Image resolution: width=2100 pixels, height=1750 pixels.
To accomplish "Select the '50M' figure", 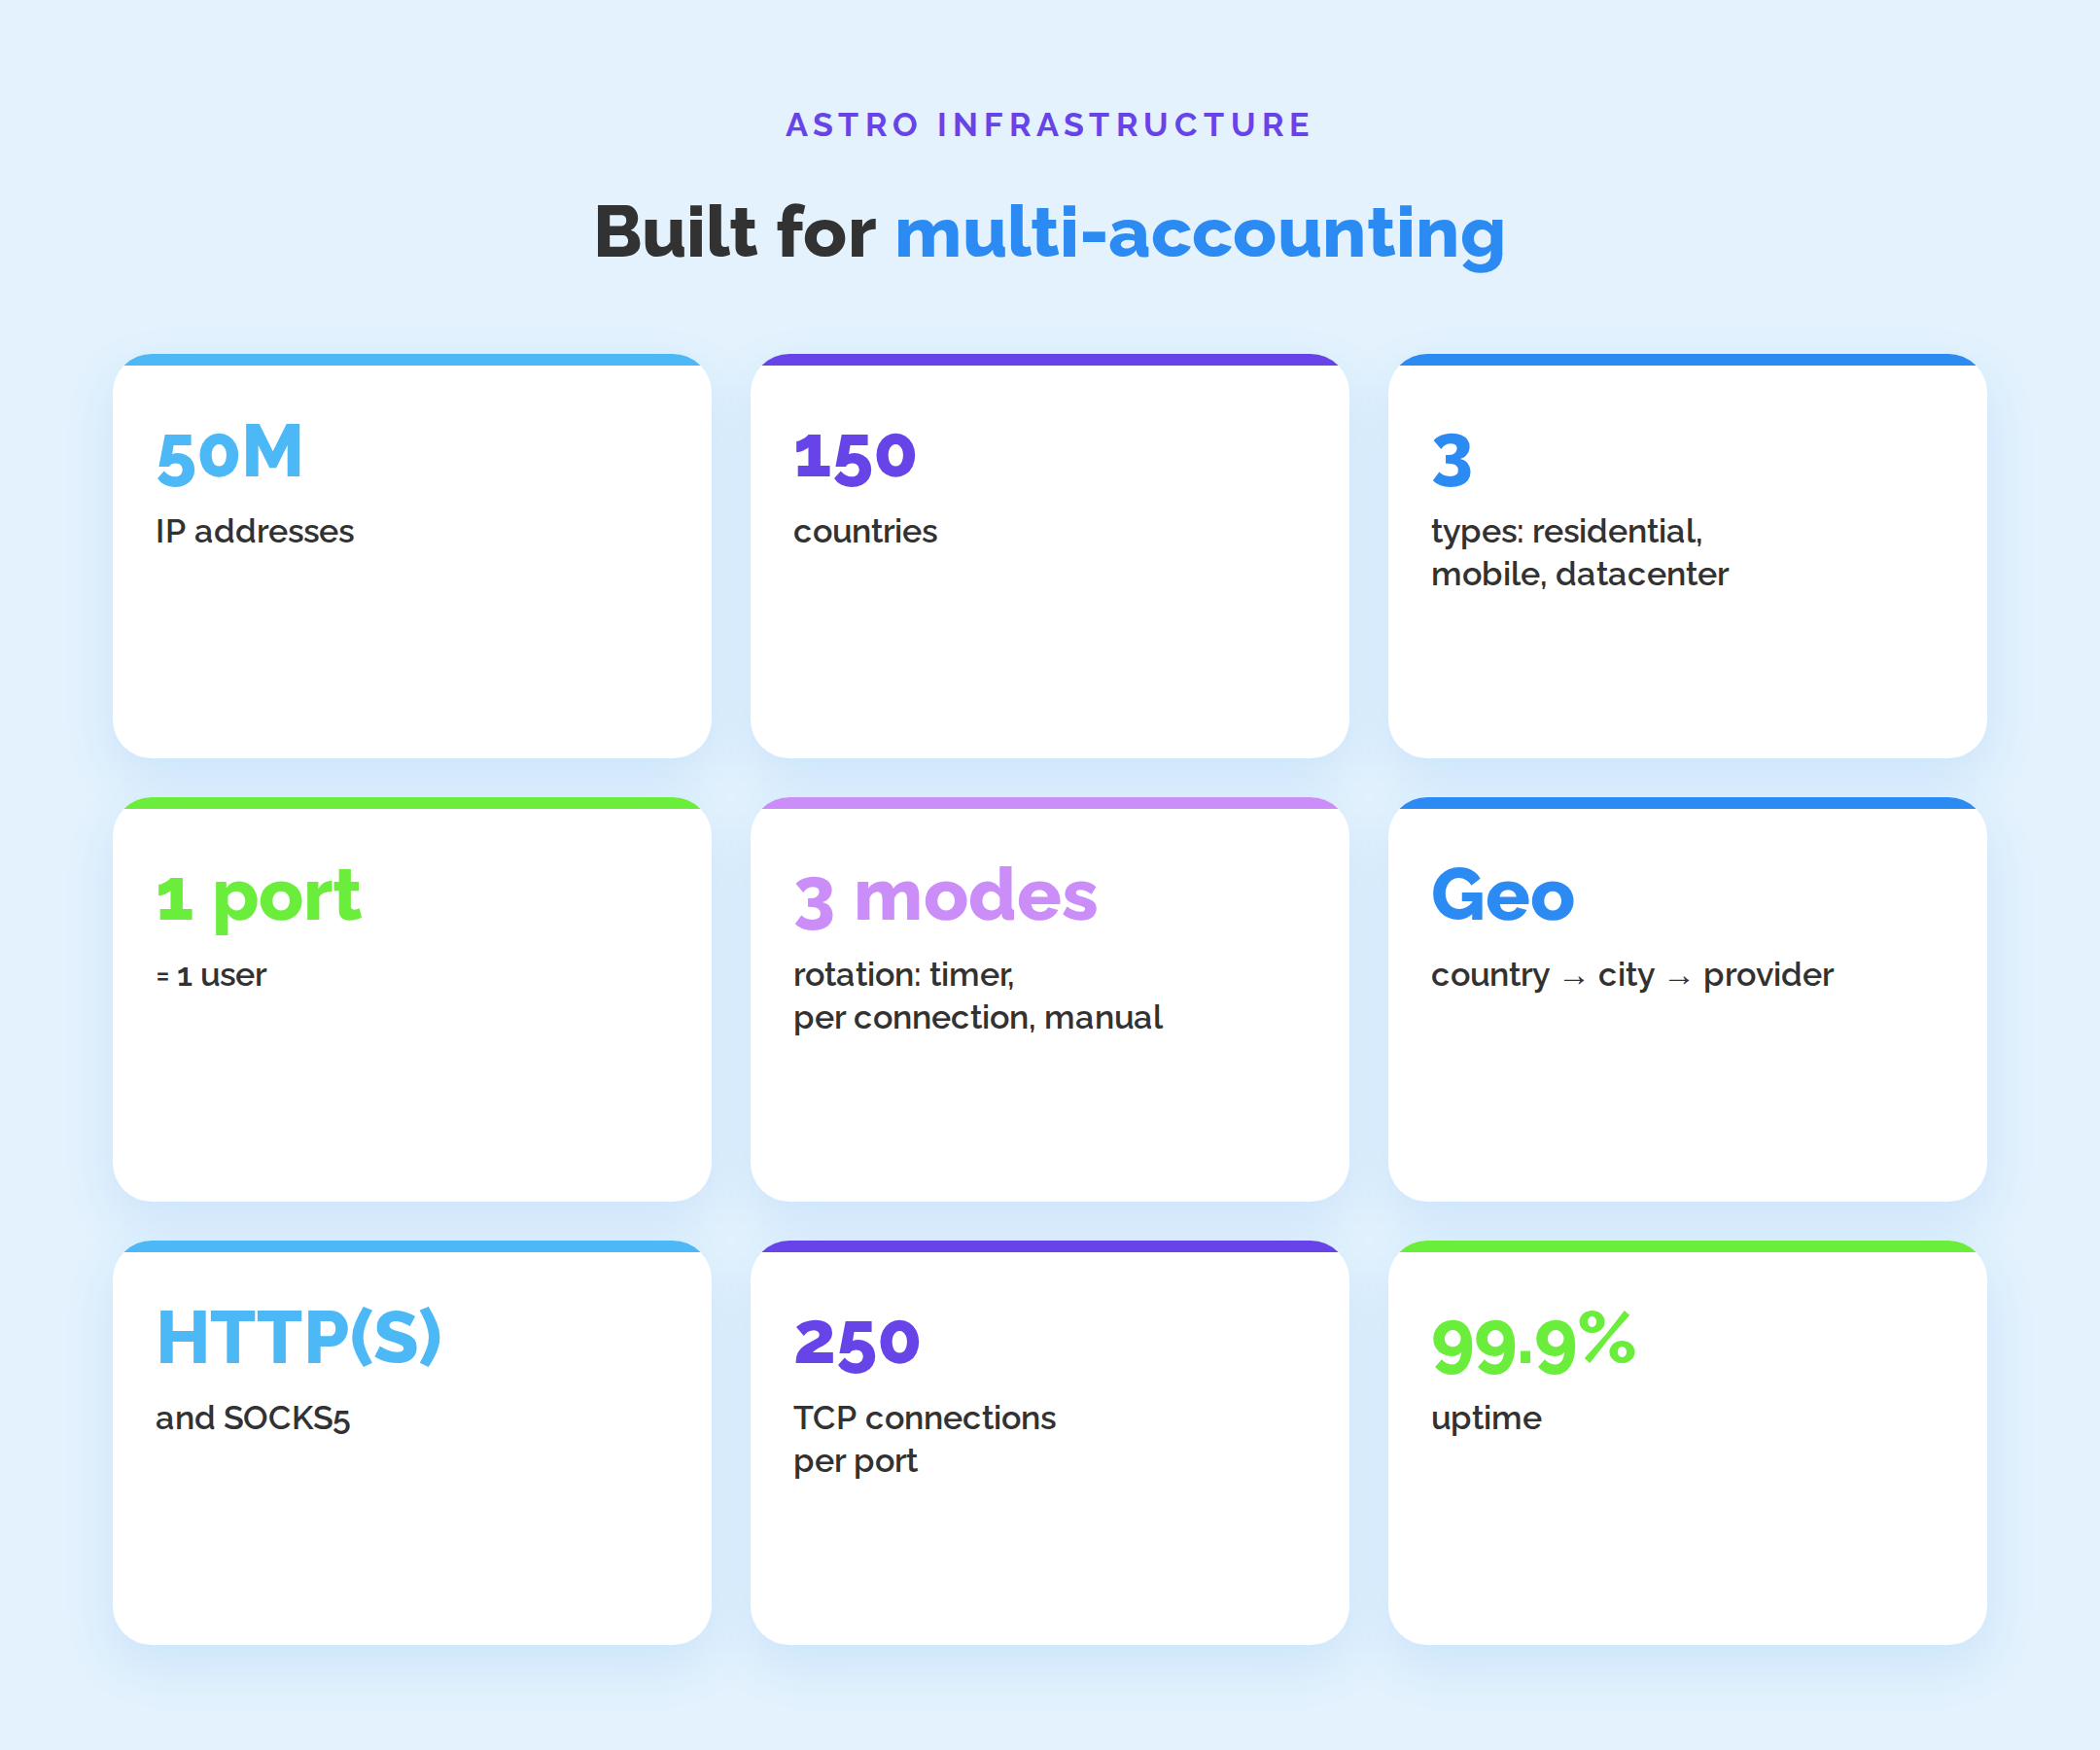I will point(229,455).
